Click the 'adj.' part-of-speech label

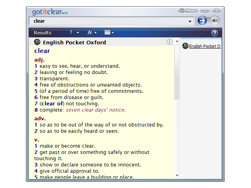pos(39,60)
